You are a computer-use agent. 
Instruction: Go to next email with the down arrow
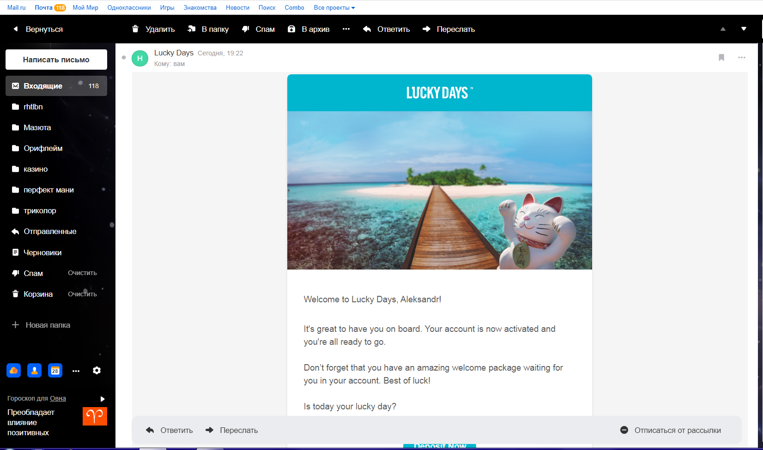[x=744, y=29]
